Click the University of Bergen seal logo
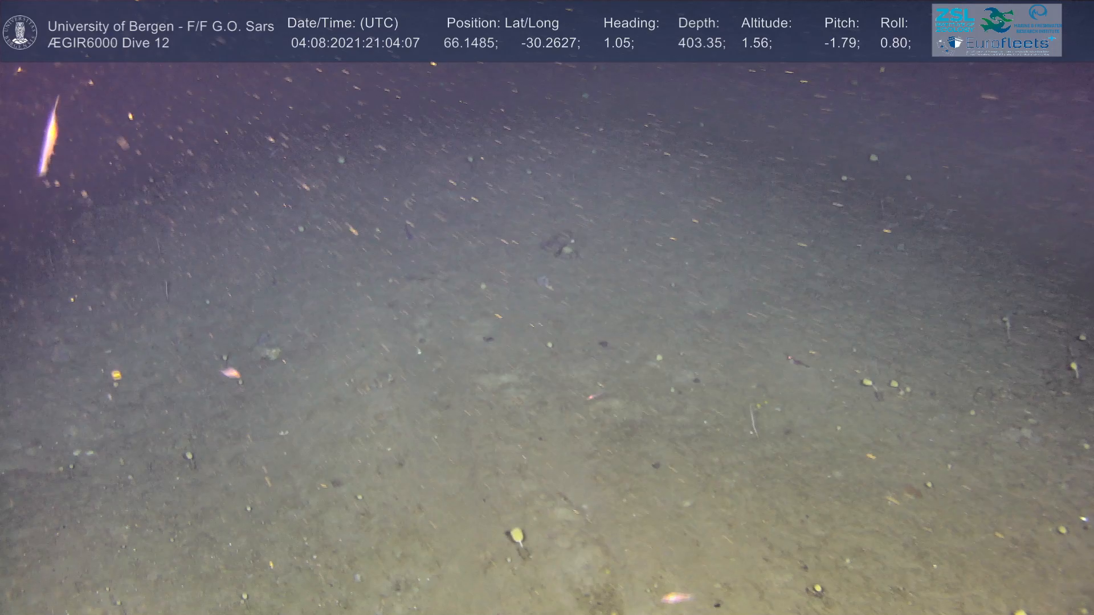The width and height of the screenshot is (1094, 615). pyautogui.click(x=21, y=32)
